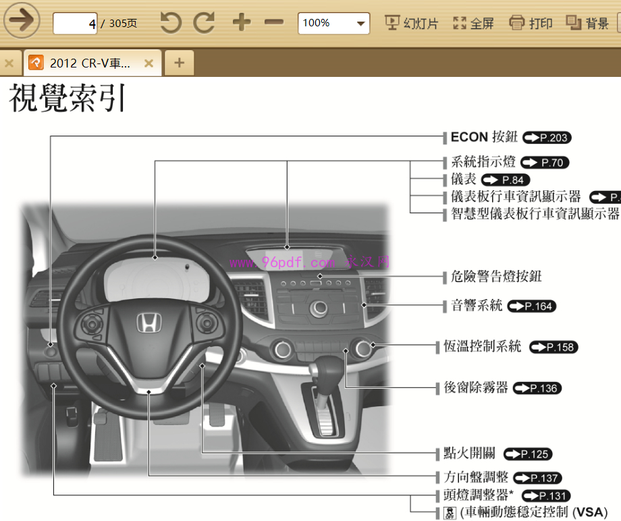Click the page number input field
Image resolution: width=621 pixels, height=521 pixels.
click(x=74, y=22)
